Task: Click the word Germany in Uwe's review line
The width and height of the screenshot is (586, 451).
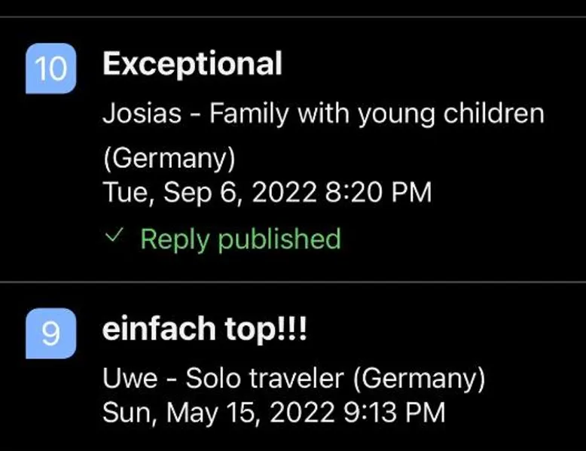Action: (x=419, y=379)
